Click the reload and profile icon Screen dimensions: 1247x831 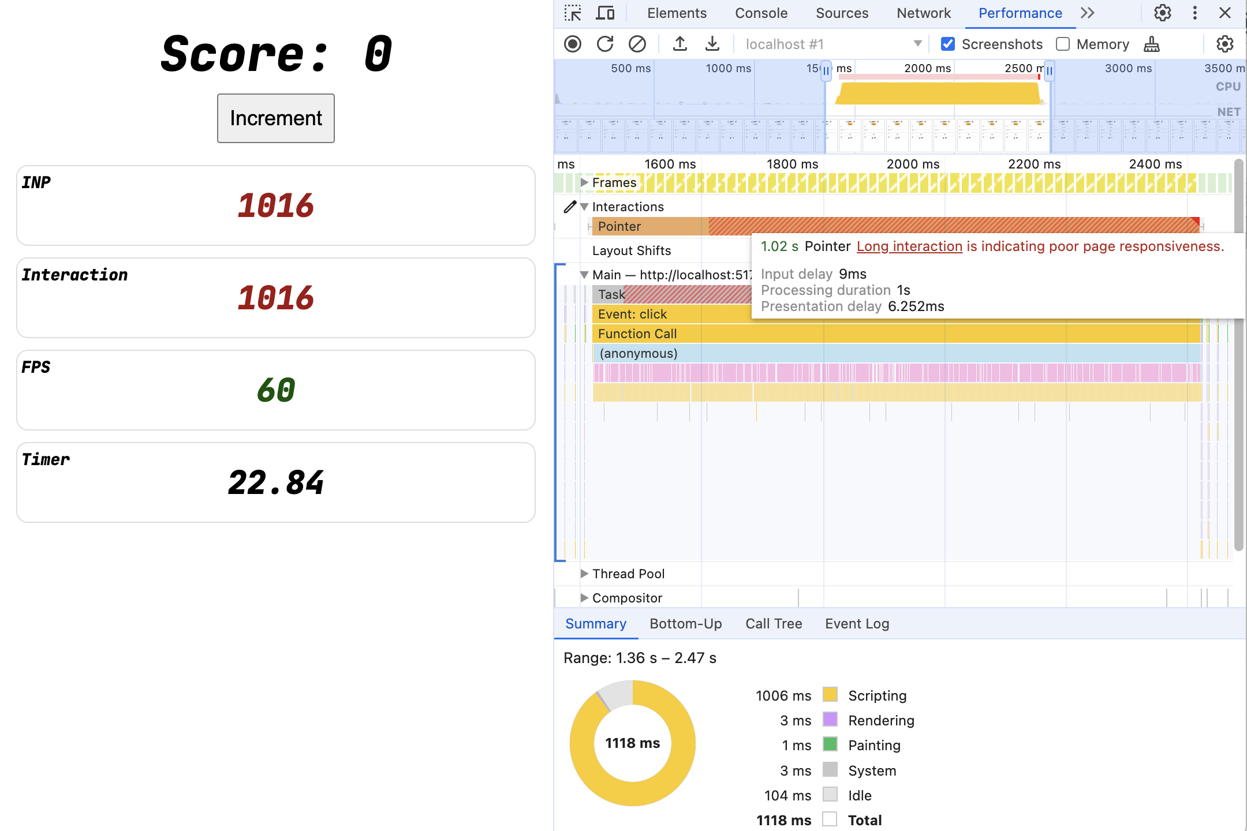tap(604, 44)
